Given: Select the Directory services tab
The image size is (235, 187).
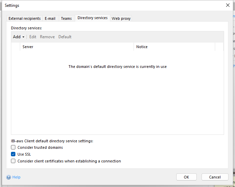Looking at the screenshot, I should [x=92, y=18].
